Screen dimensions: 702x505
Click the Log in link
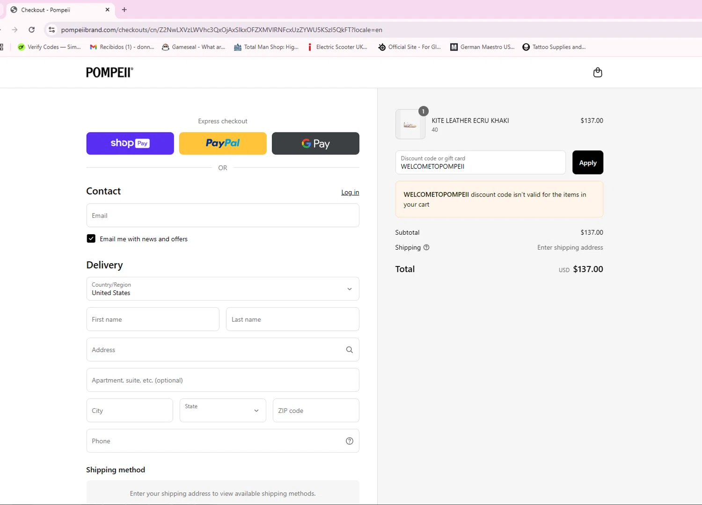[x=350, y=192]
